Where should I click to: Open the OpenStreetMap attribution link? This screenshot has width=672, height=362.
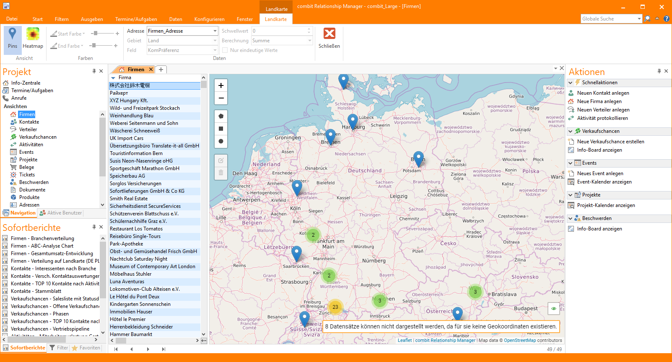click(519, 340)
